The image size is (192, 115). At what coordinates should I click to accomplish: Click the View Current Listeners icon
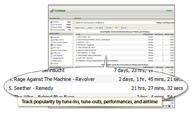tap(52, 42)
